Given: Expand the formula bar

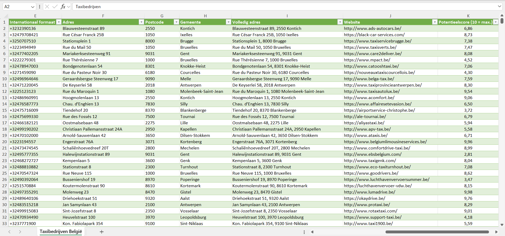Looking at the screenshot, I should 499,7.
